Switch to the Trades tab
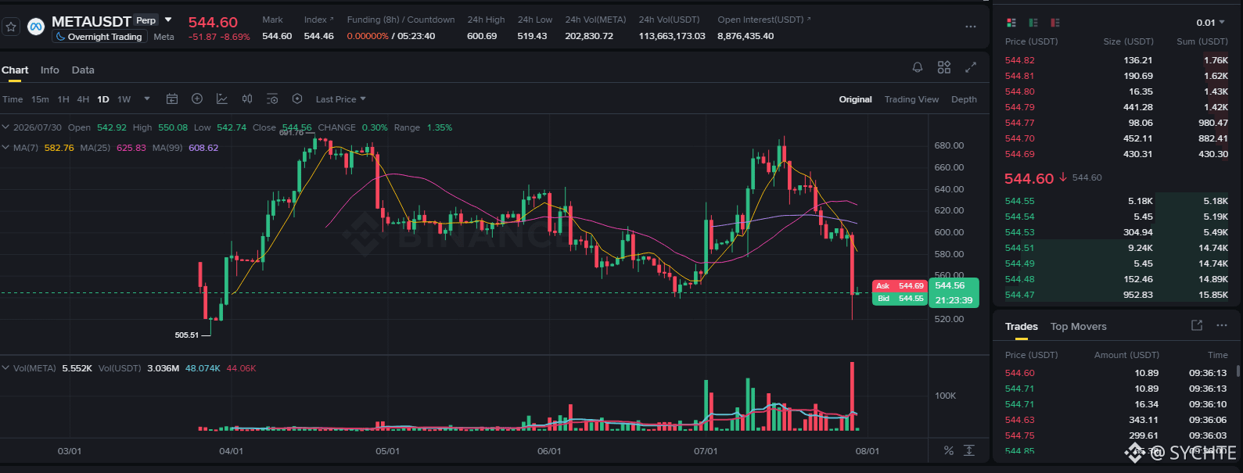This screenshot has width=1243, height=473. click(1022, 327)
